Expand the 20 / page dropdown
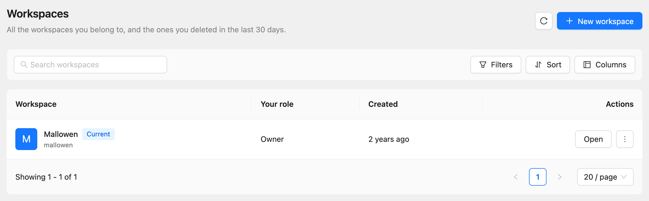649x201 pixels. tap(605, 177)
